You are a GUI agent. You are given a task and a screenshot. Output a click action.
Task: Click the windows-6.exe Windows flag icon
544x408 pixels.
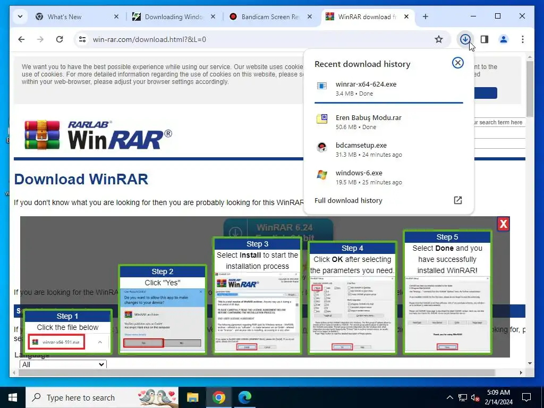(x=321, y=174)
